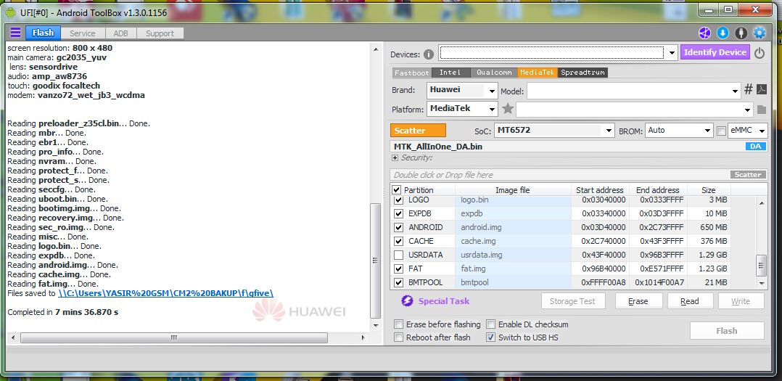Switch to the Flash tab
This screenshot has height=381, width=782.
(x=43, y=33)
